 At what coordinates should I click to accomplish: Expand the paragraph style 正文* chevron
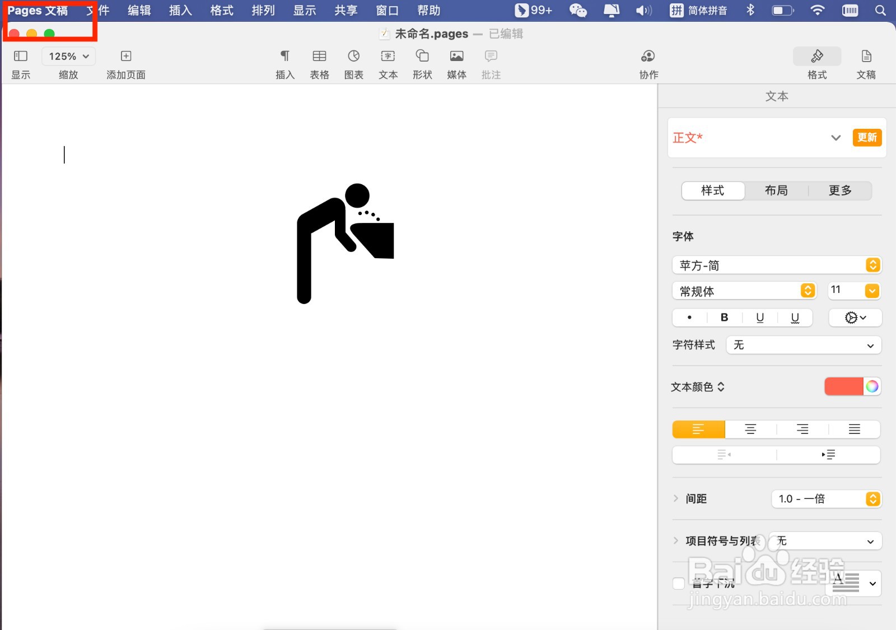tap(836, 138)
